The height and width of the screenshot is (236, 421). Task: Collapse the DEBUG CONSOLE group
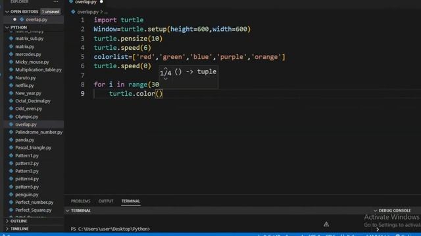376,211
